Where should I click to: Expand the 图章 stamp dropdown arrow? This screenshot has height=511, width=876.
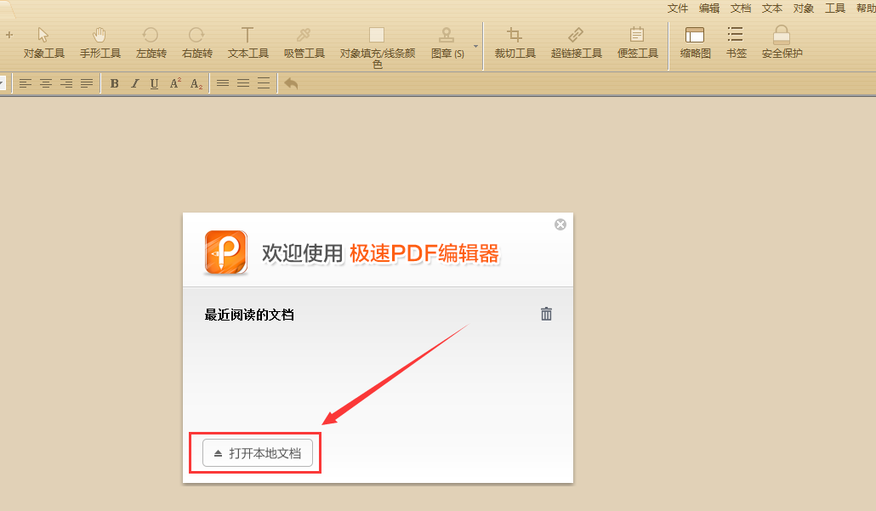click(476, 46)
